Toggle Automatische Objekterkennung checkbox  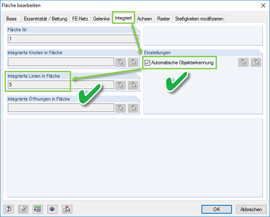click(147, 63)
